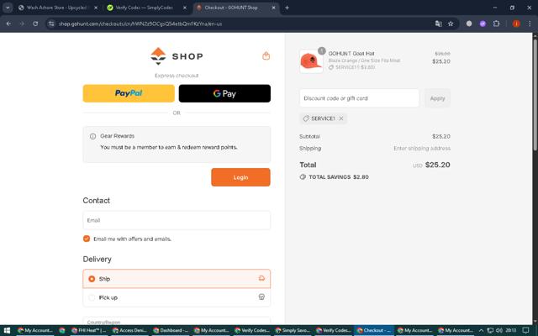The width and height of the screenshot is (538, 336).
Task: Bookmark this page with the star
Action: (451, 24)
